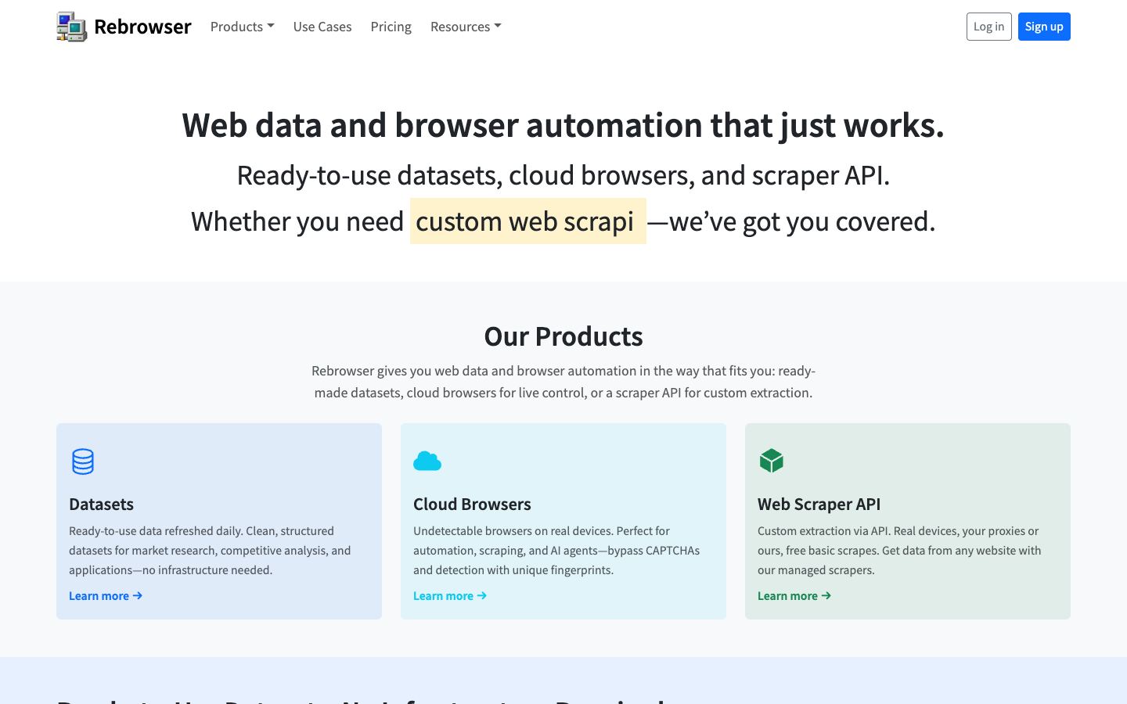
Task: Click the 'Rebrowser gives you web data' paragraph
Action: [x=563, y=382]
